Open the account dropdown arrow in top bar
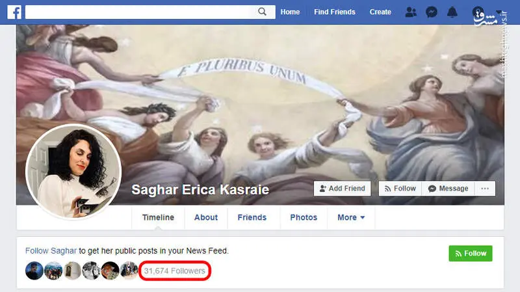 pos(499,12)
